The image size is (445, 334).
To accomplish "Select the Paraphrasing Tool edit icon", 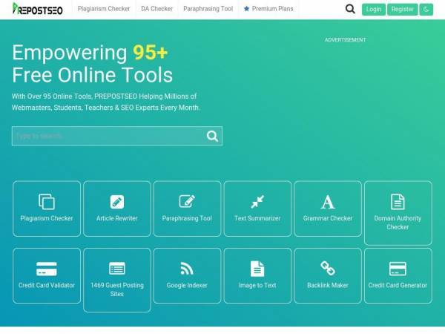I will coord(187,201).
